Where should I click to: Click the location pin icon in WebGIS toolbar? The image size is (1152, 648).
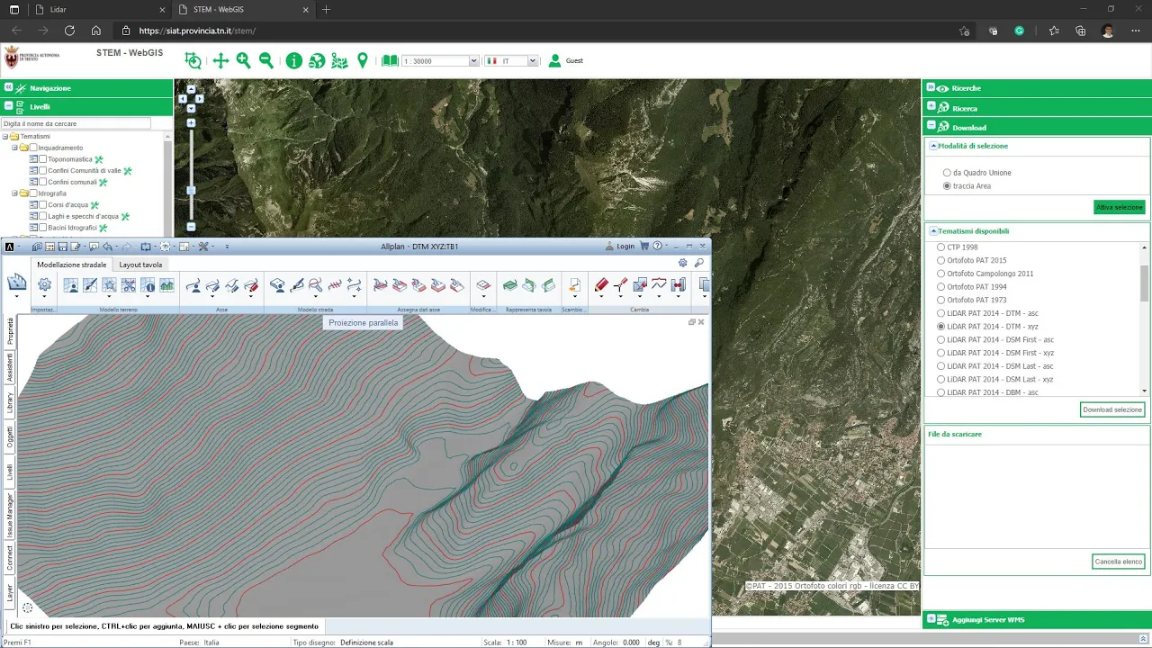point(363,60)
